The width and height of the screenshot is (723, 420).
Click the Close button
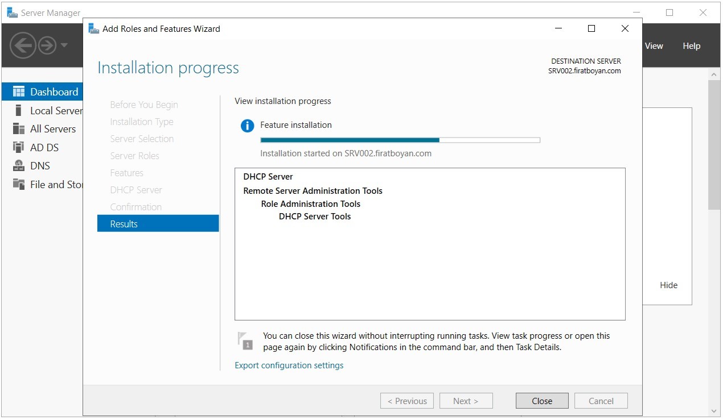[x=542, y=401]
